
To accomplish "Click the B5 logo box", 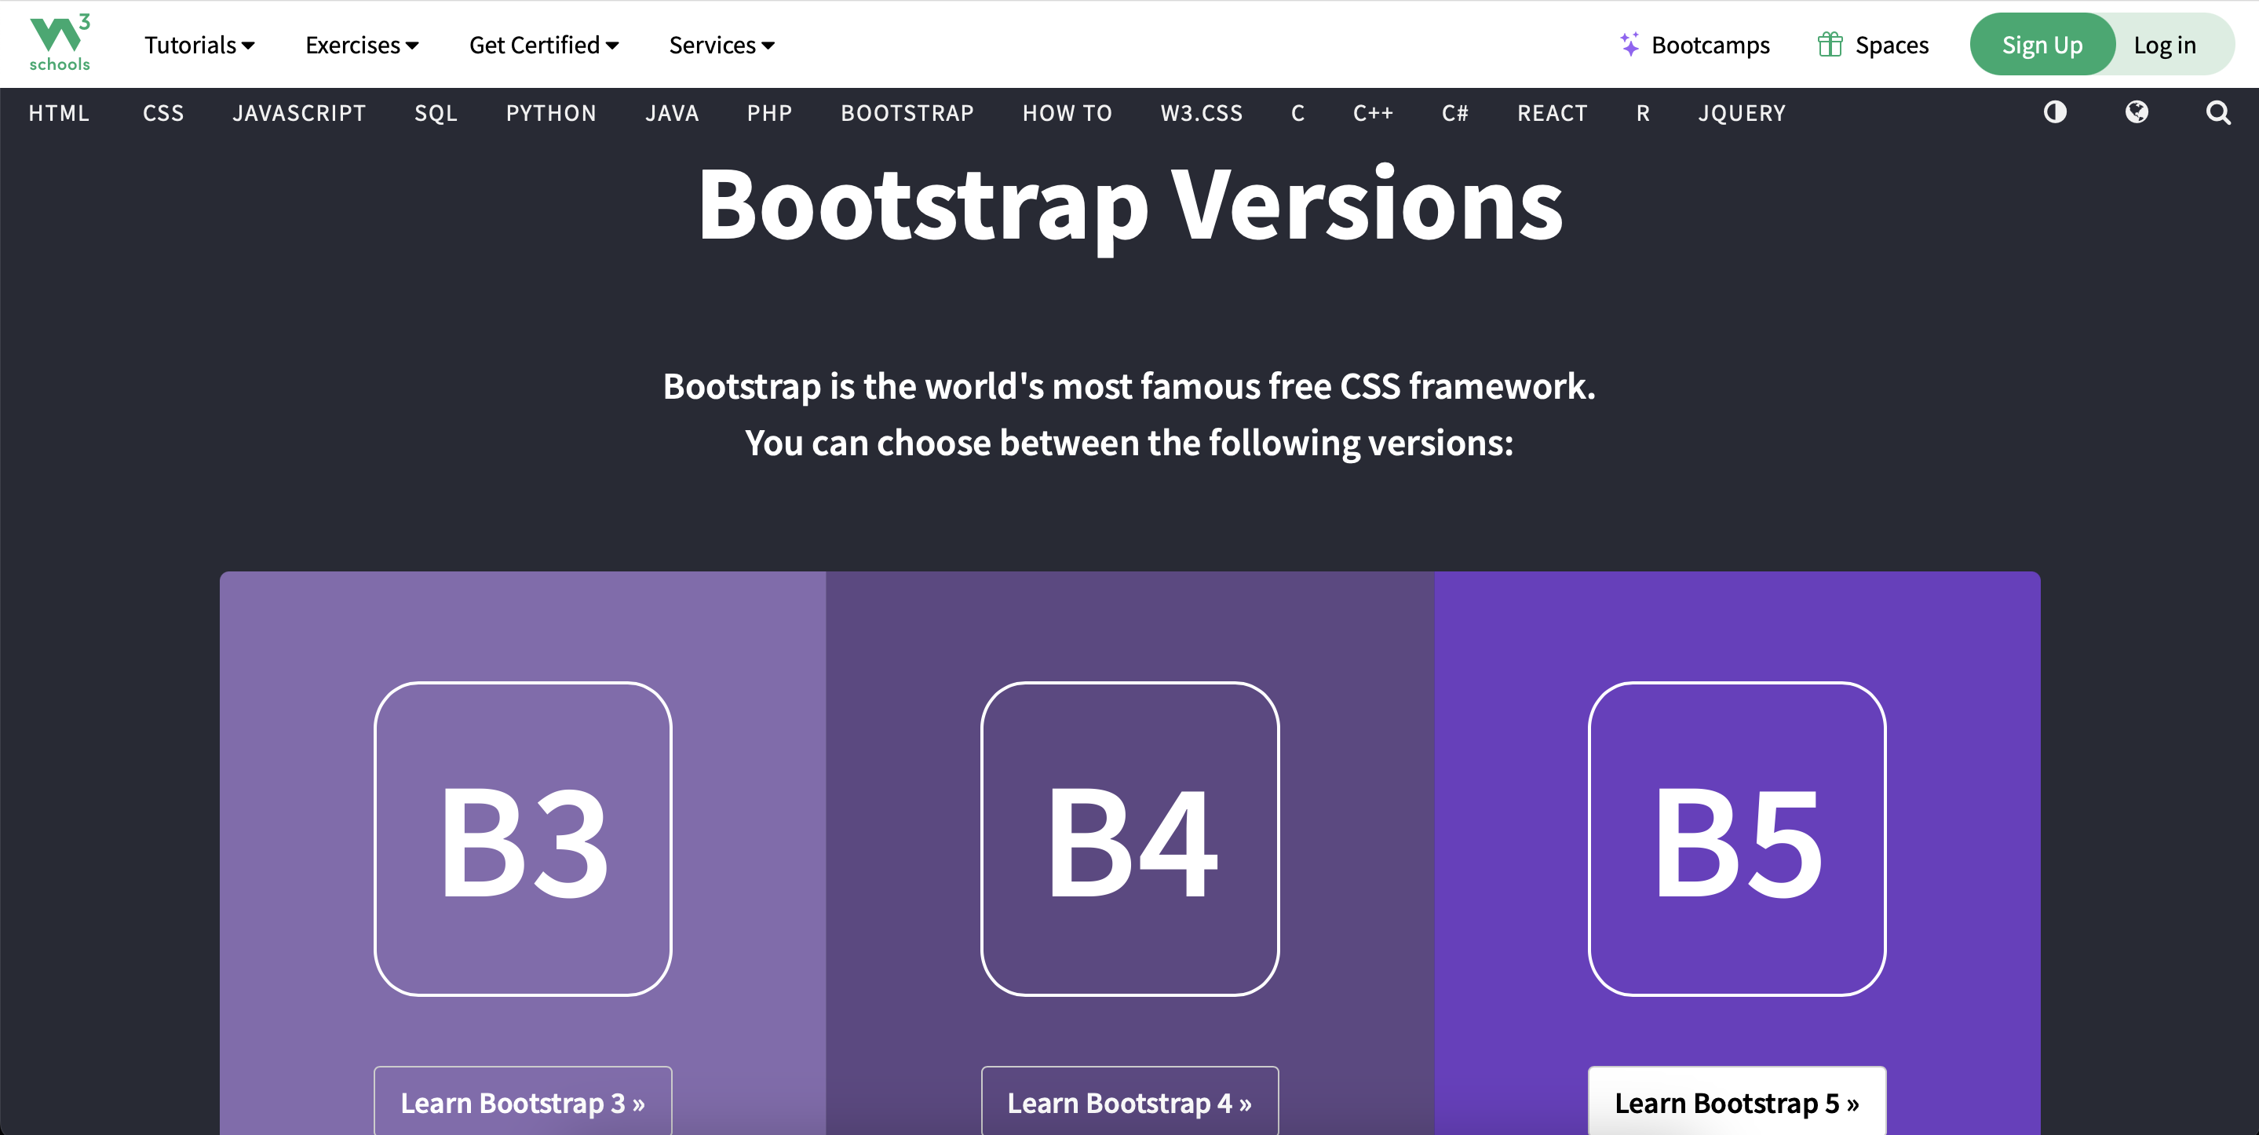I will pos(1736,838).
